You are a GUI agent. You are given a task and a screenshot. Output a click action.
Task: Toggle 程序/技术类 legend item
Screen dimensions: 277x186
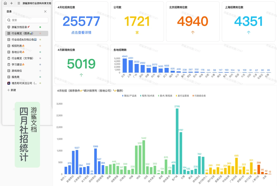pos(147,96)
